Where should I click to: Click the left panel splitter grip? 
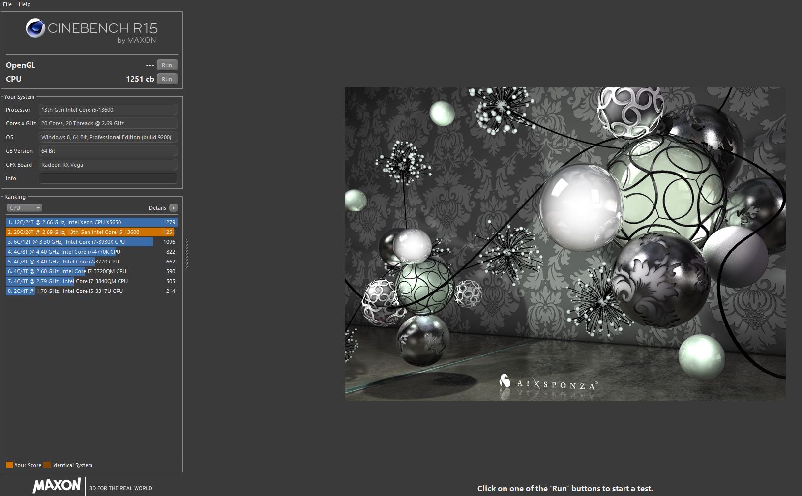[187, 254]
